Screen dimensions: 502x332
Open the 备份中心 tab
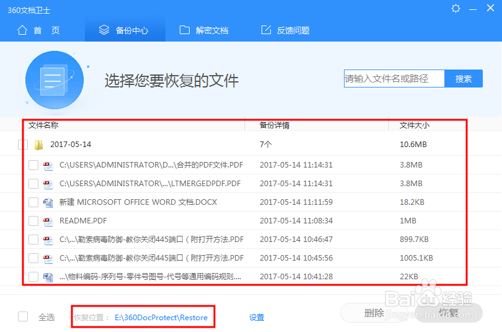coord(125,30)
